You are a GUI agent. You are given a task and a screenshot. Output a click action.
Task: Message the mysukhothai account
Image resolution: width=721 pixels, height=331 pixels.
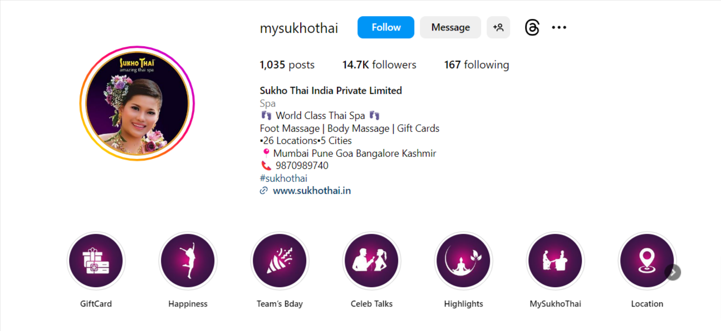[x=450, y=27]
